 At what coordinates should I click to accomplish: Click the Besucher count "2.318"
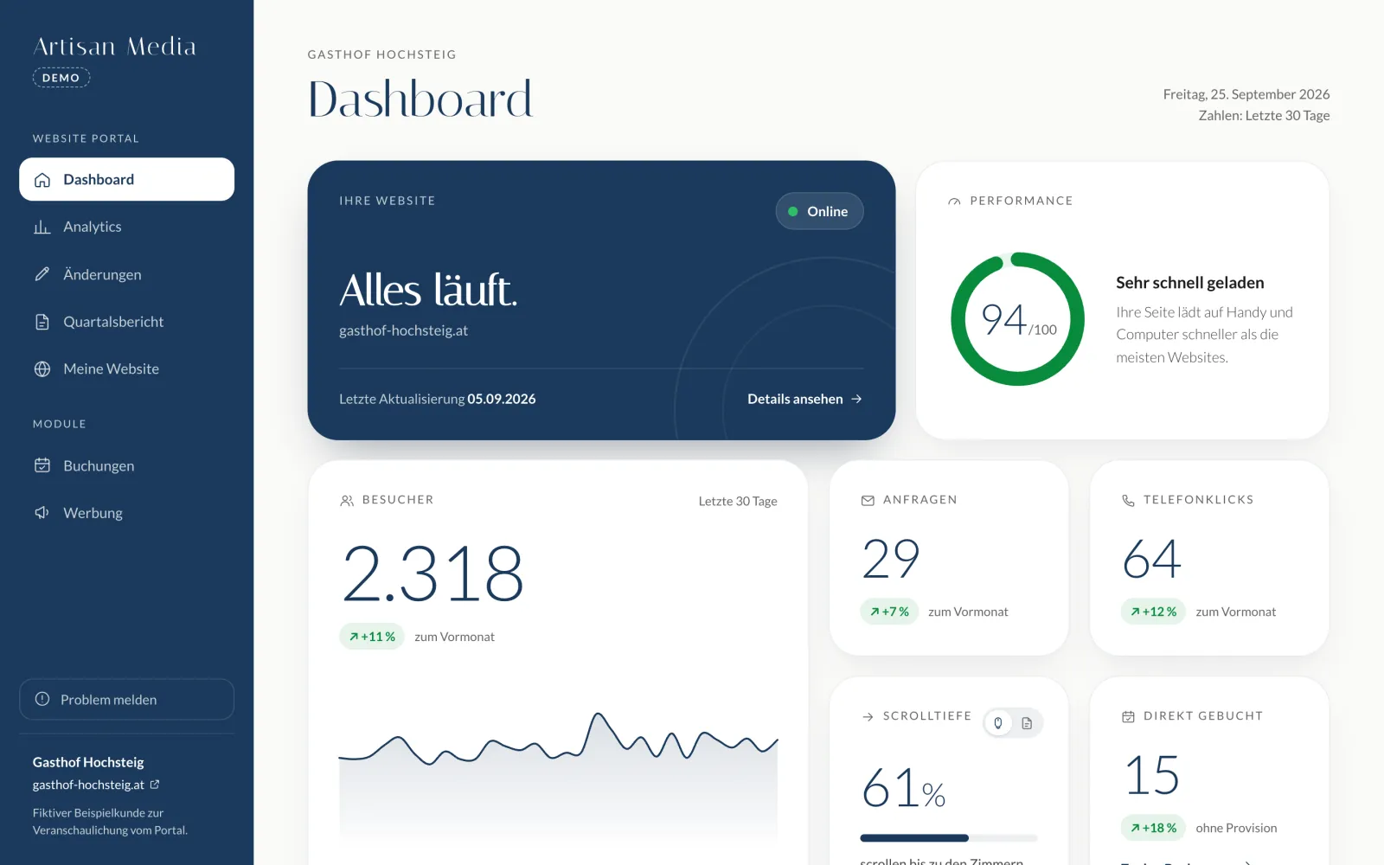pyautogui.click(x=433, y=573)
